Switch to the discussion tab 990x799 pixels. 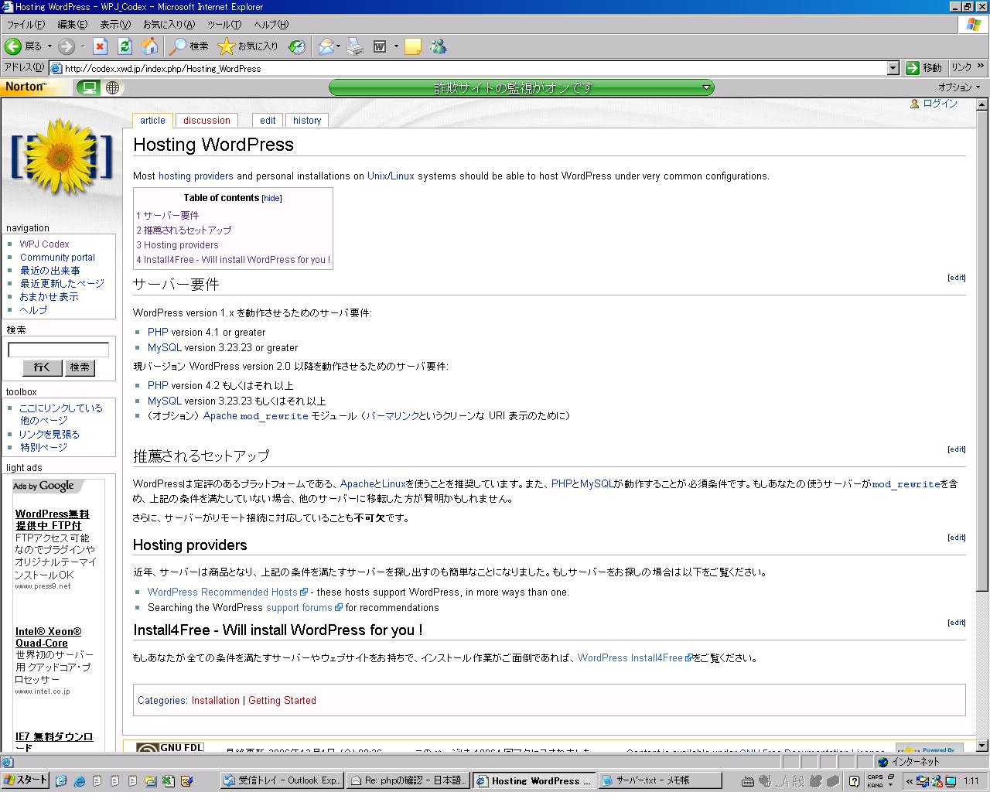tap(207, 121)
